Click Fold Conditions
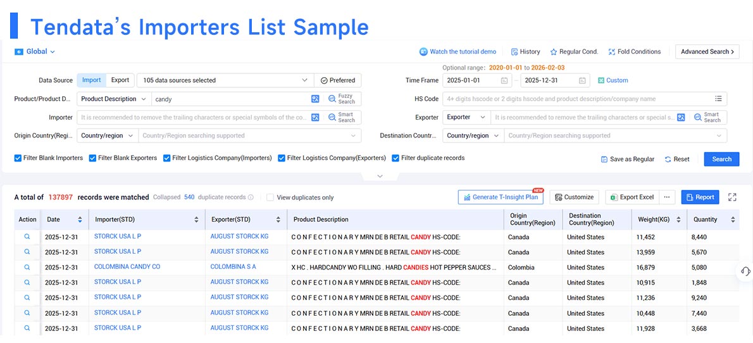 tap(635, 51)
